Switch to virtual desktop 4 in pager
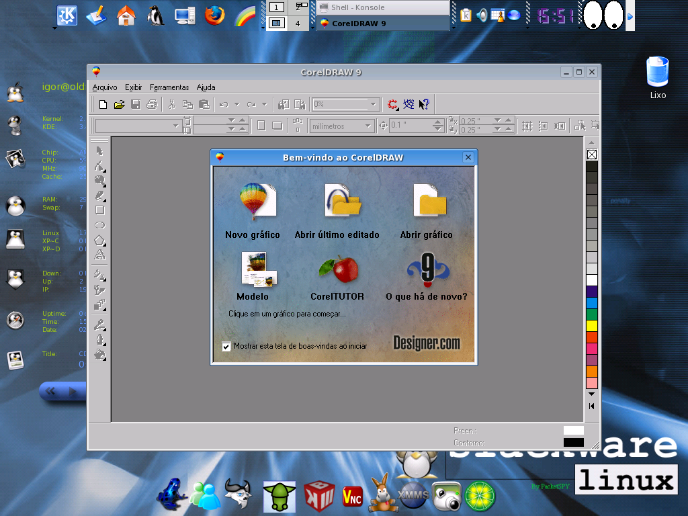Screen dimensions: 688x516 click(x=298, y=24)
